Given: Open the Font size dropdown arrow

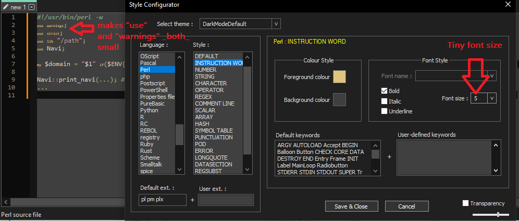Looking at the screenshot, I should [x=492, y=98].
